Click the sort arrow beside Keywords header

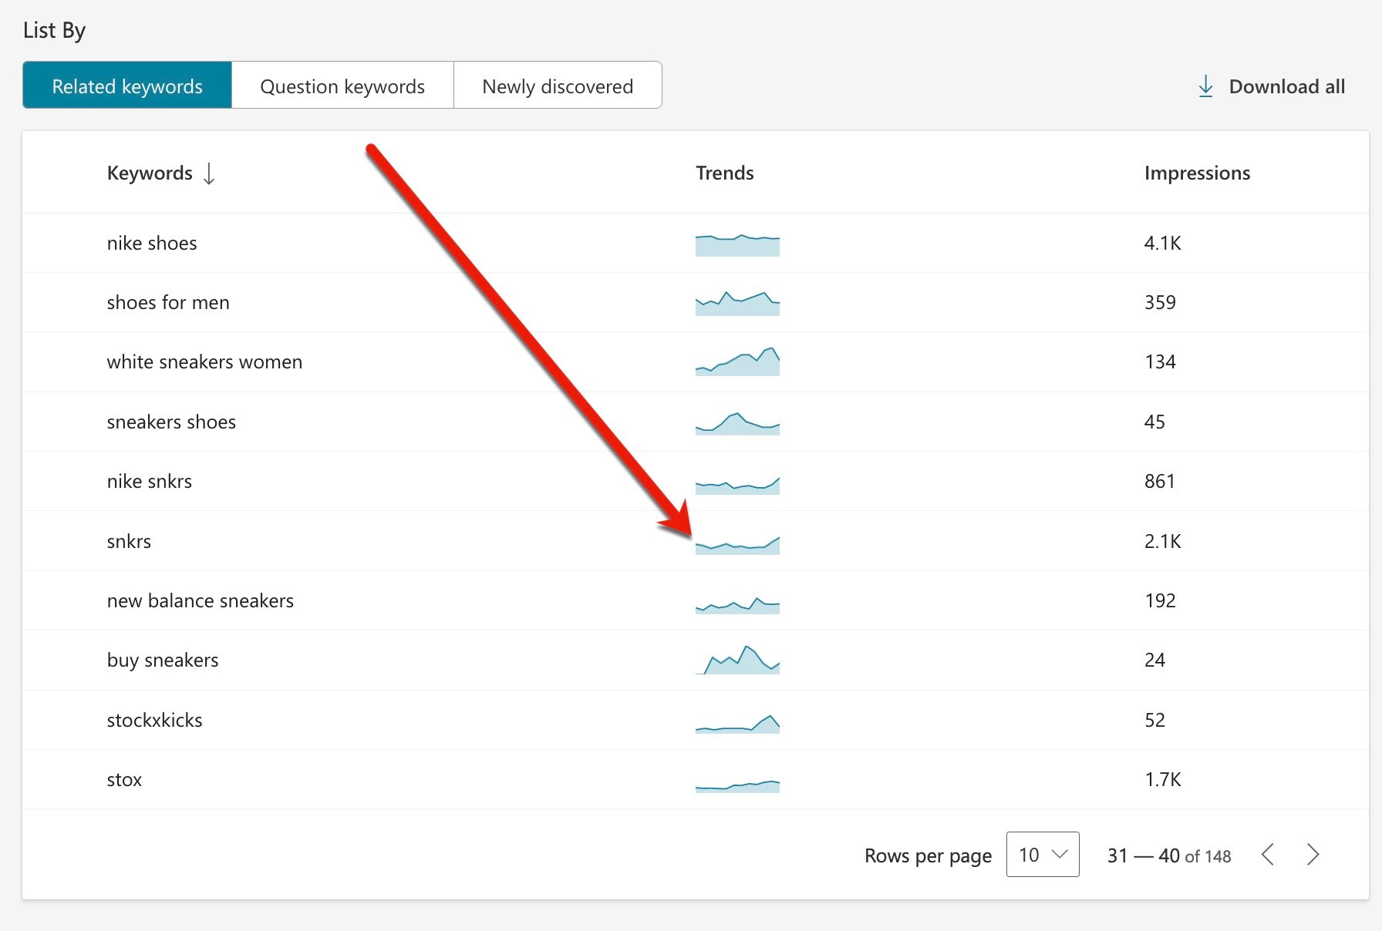point(210,174)
